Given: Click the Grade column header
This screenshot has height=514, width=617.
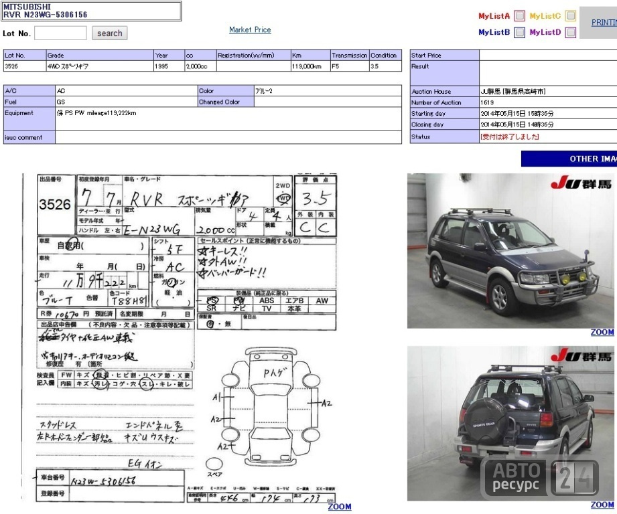Looking at the screenshot, I should click(x=100, y=55).
